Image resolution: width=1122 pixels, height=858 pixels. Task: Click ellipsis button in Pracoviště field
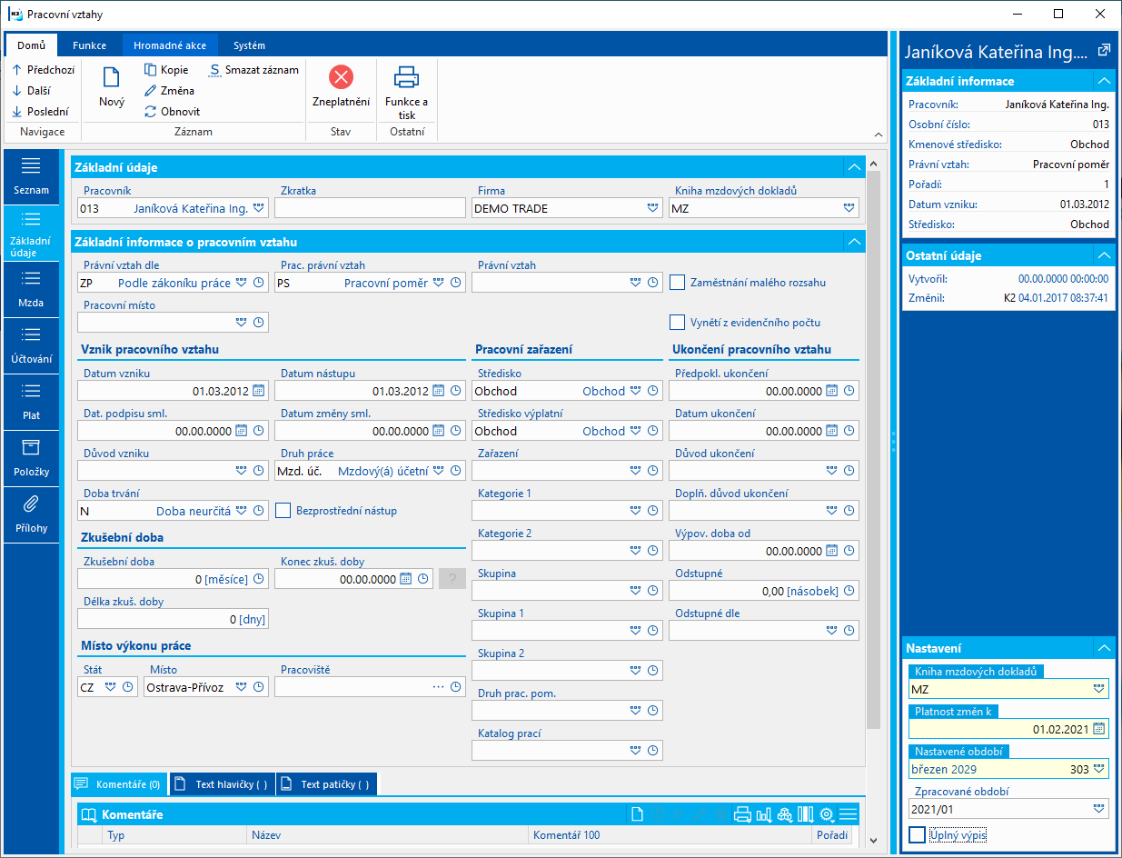(x=439, y=687)
